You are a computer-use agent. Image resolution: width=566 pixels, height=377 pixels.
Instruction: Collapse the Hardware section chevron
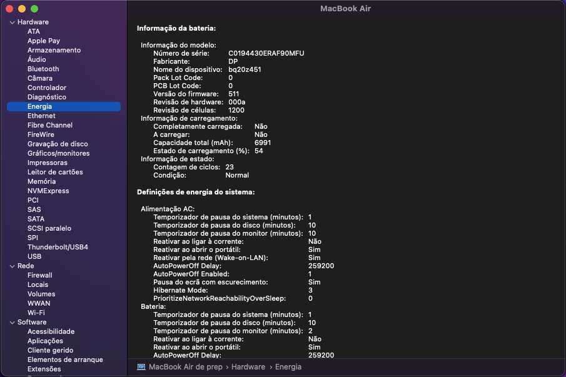click(x=13, y=23)
